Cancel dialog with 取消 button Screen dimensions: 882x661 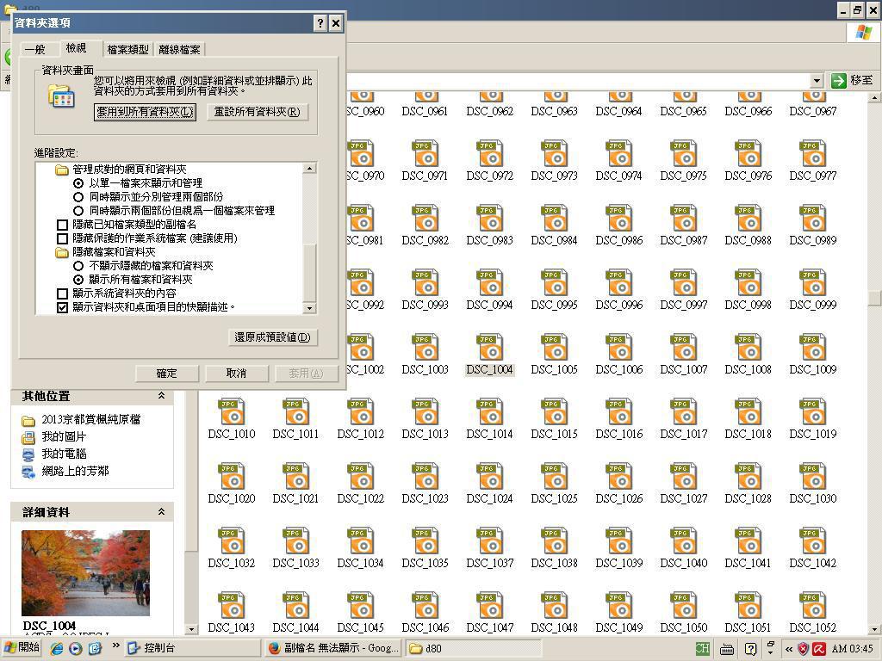236,374
